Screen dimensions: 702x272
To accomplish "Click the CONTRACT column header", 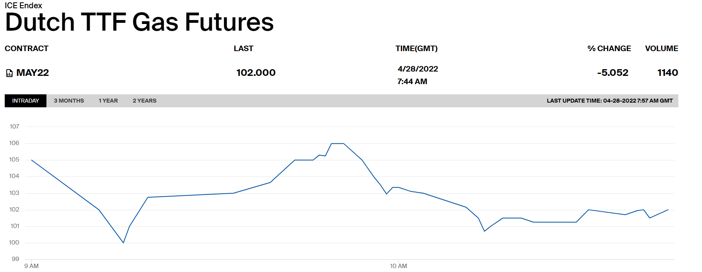I will click(26, 48).
